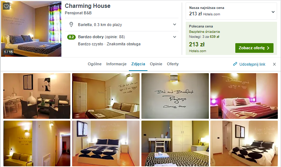Select the Opinie tab
Viewport: 281px width, 167px height.
(156, 64)
